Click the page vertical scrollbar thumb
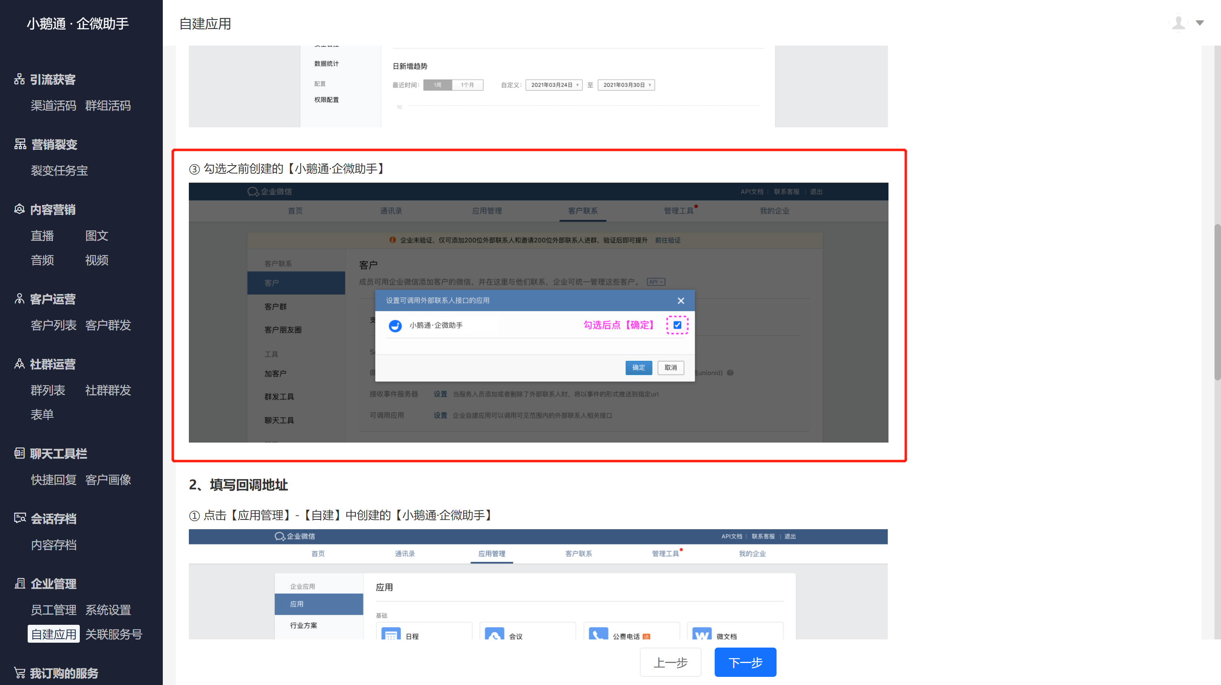The image size is (1221, 685). click(x=1217, y=302)
